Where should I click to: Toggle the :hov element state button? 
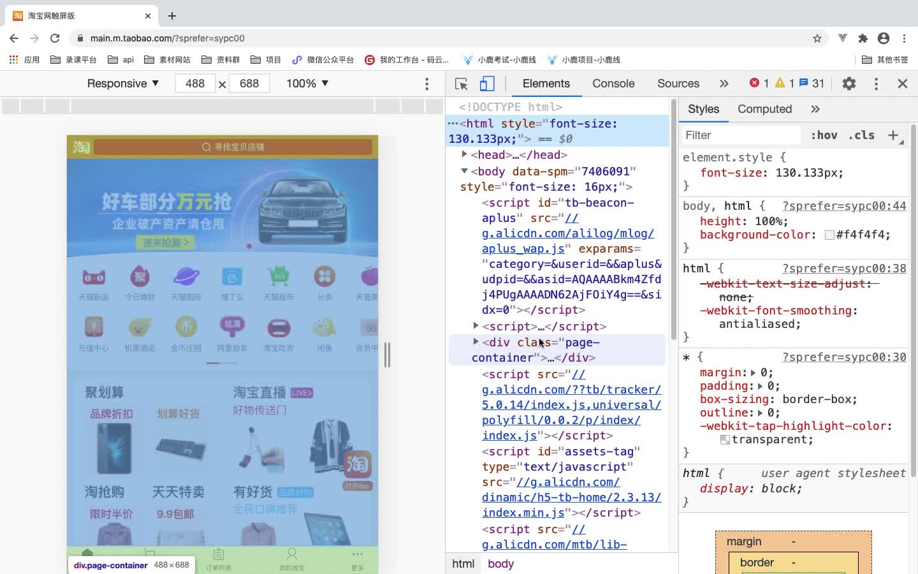click(824, 135)
